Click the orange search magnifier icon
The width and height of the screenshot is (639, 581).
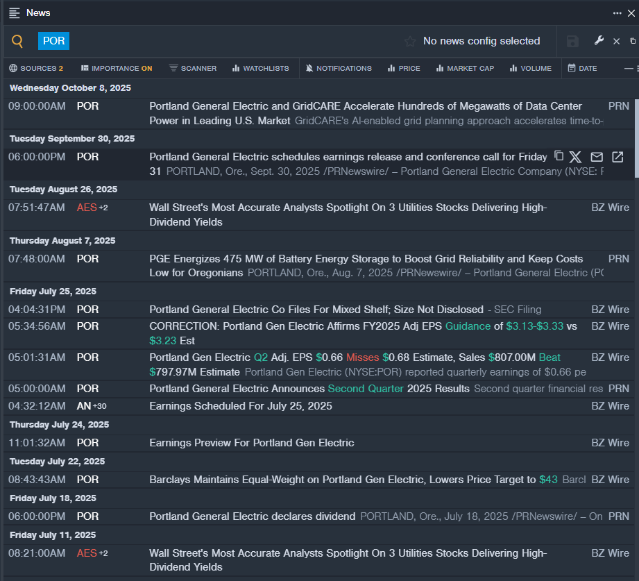pos(17,42)
